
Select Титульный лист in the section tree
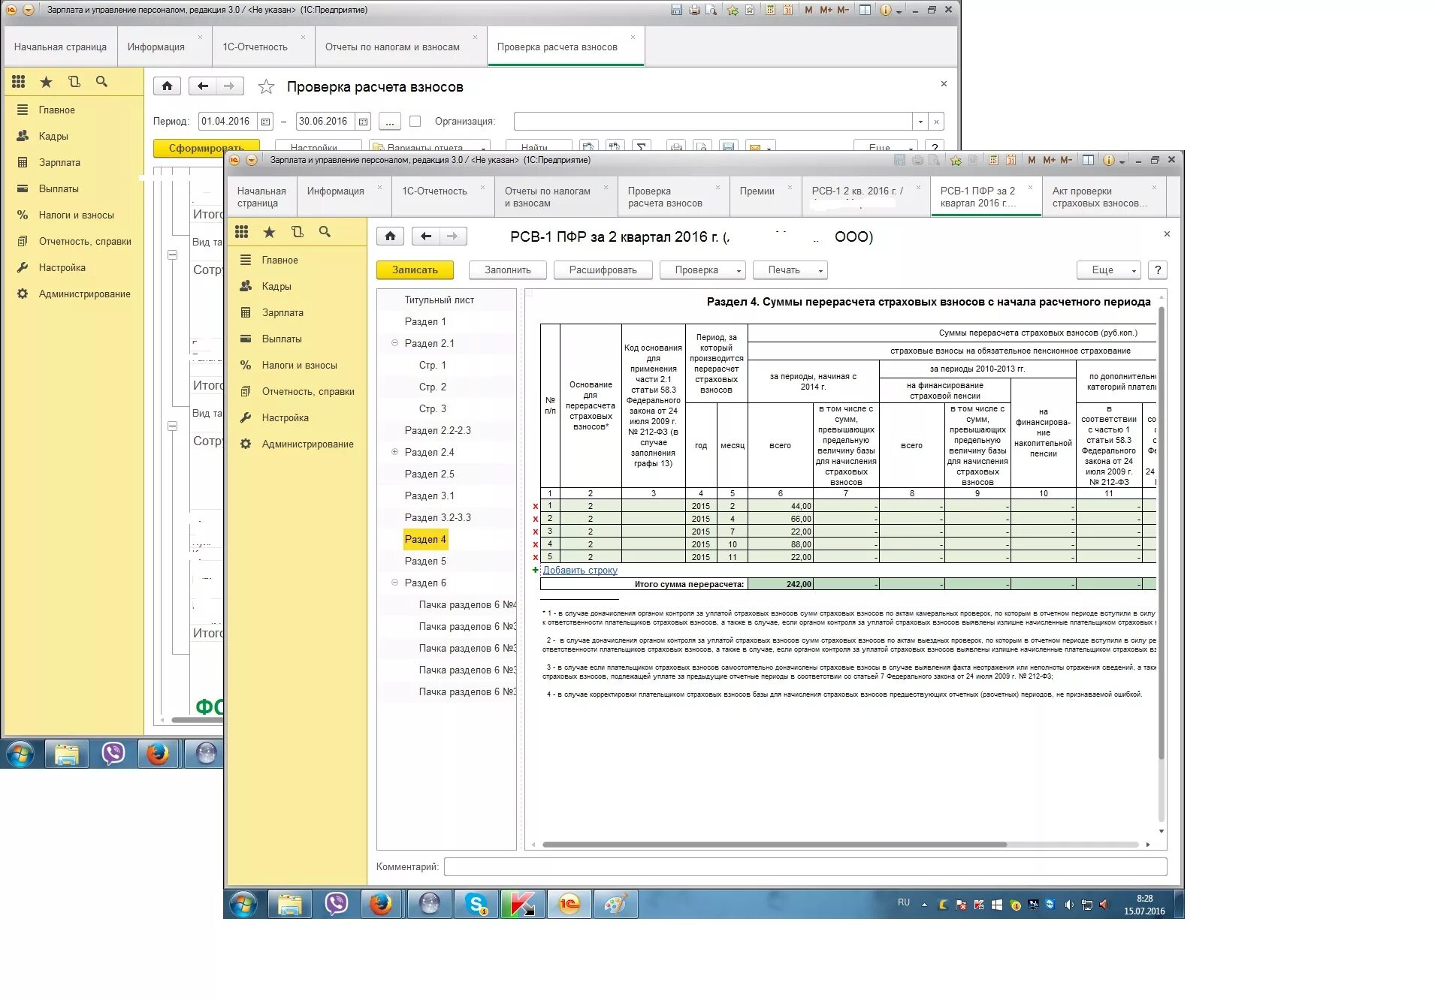(x=439, y=300)
